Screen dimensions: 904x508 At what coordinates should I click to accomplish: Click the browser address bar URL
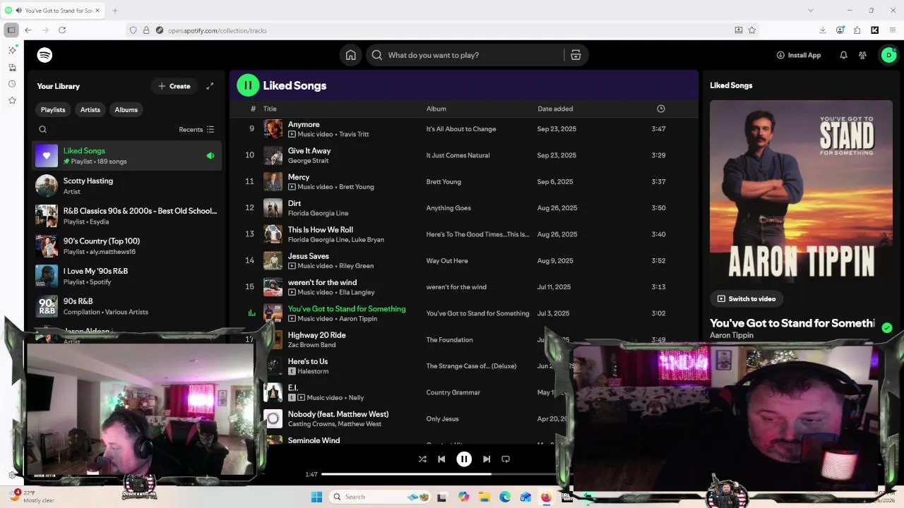pyautogui.click(x=218, y=30)
